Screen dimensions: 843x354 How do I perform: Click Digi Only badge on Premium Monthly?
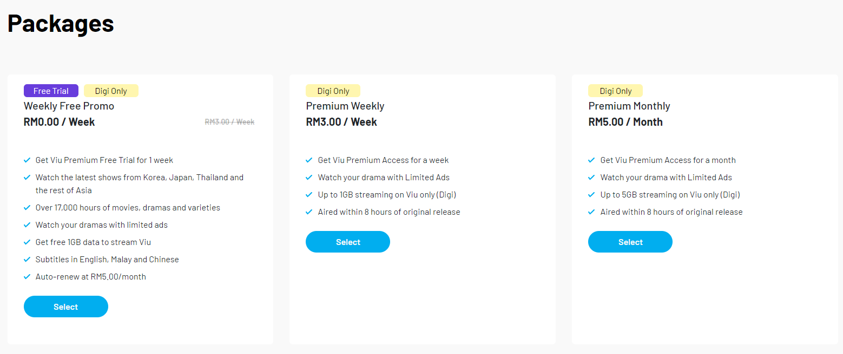[x=615, y=91]
